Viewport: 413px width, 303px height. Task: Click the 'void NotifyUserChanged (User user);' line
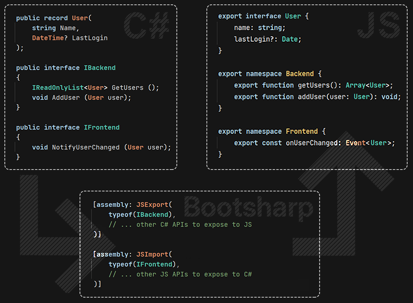click(x=102, y=148)
